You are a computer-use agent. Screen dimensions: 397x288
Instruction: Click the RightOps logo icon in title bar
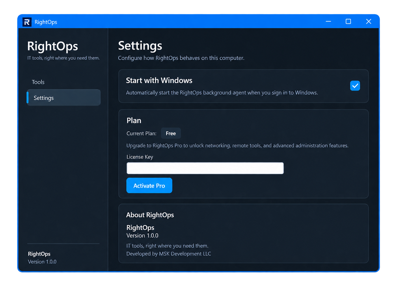coord(27,22)
